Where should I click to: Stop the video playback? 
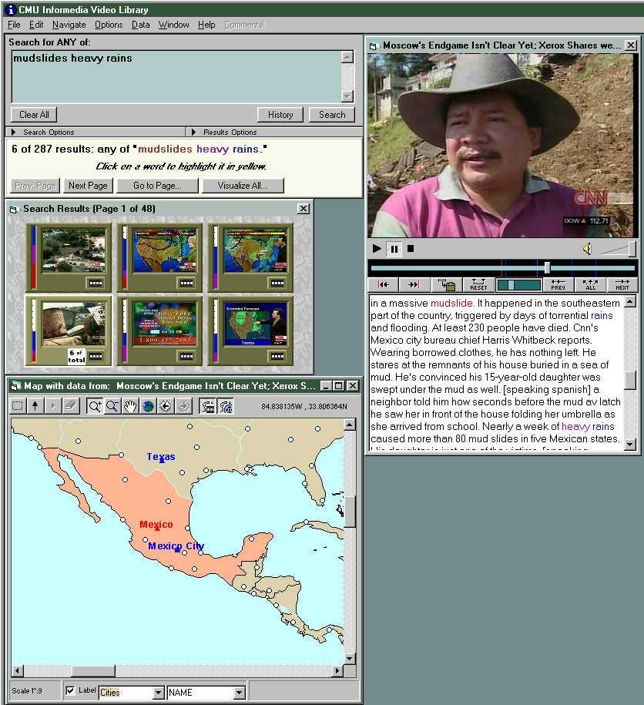(411, 248)
